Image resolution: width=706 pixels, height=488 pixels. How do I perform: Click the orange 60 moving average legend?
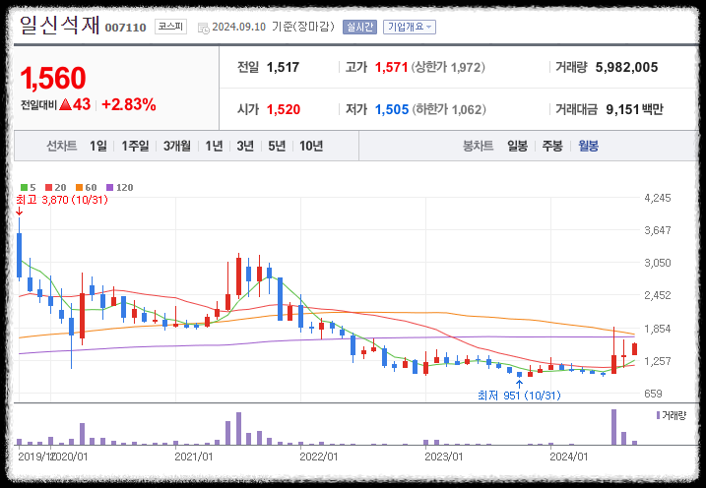(86, 188)
